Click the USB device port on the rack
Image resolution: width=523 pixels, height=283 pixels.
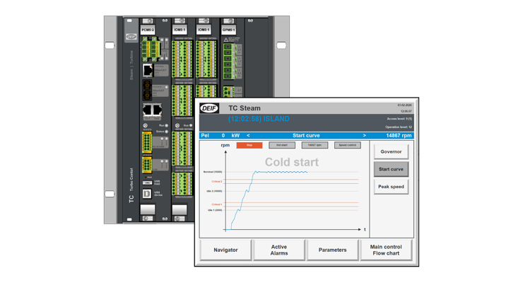coord(147,193)
